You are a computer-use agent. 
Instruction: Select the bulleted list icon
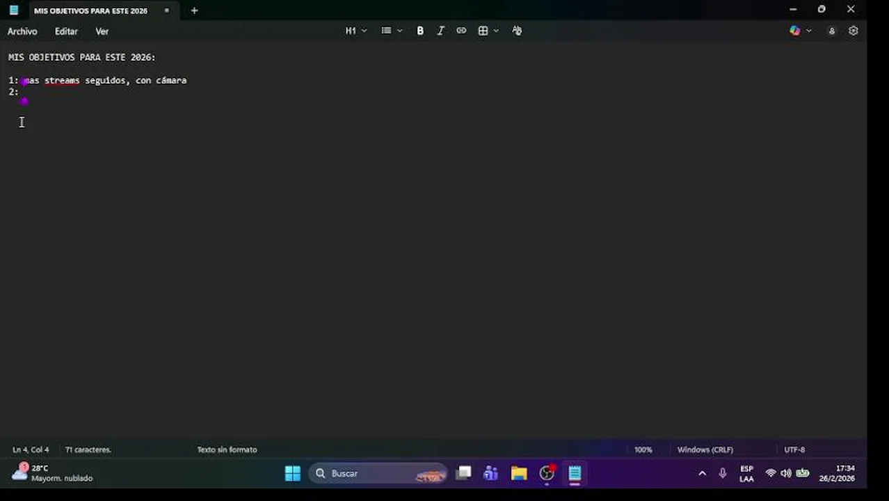(386, 31)
